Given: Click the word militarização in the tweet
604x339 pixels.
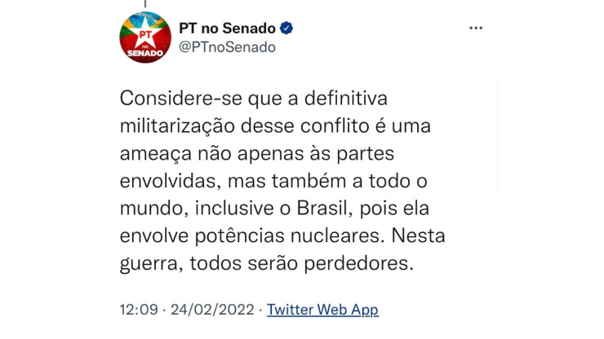Looking at the screenshot, I should [178, 126].
